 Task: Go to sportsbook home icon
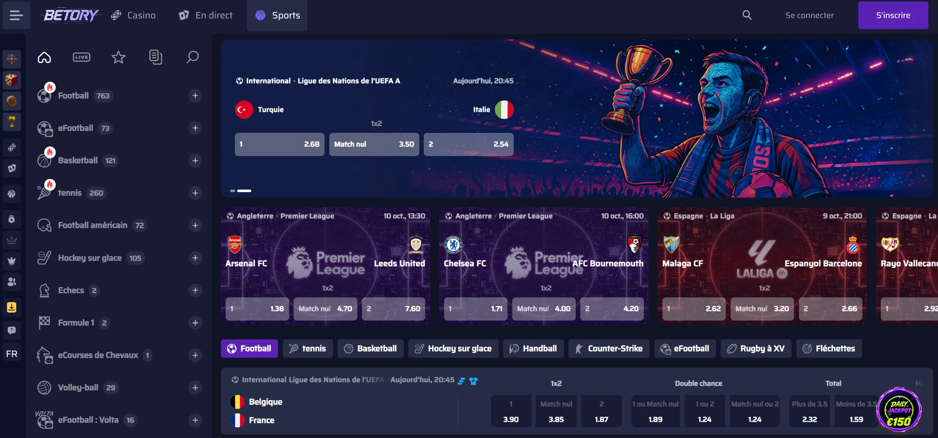pyautogui.click(x=44, y=57)
